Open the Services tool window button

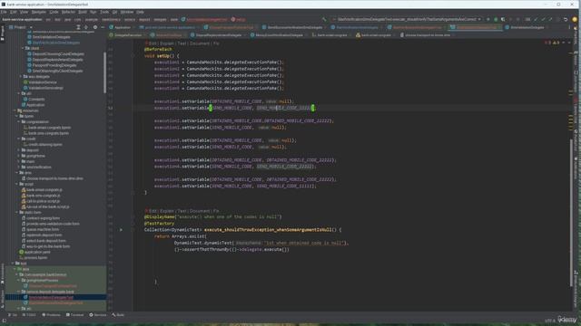[98, 315]
